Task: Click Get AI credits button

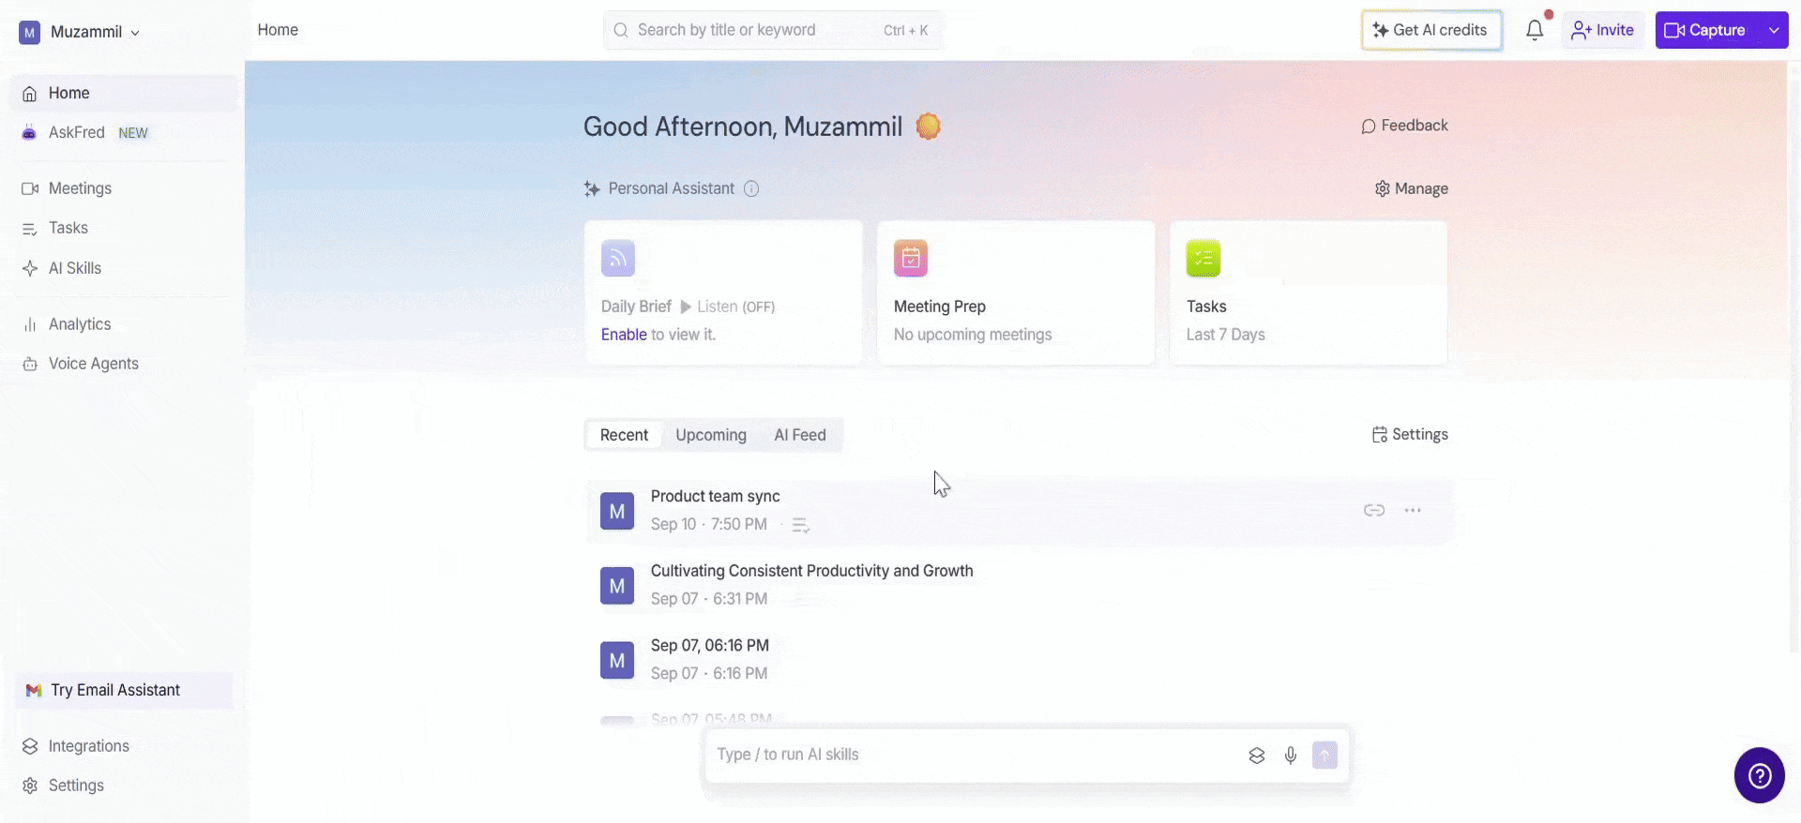Action: (x=1431, y=30)
